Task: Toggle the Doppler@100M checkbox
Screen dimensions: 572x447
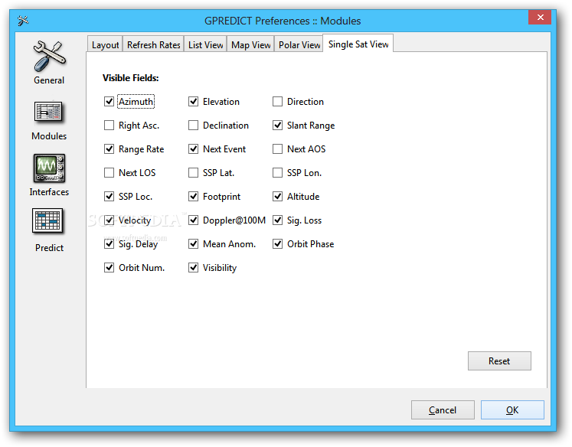Action: [193, 220]
